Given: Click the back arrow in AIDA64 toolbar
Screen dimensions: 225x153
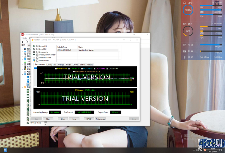Looking at the screenshot, I should tap(22, 42).
